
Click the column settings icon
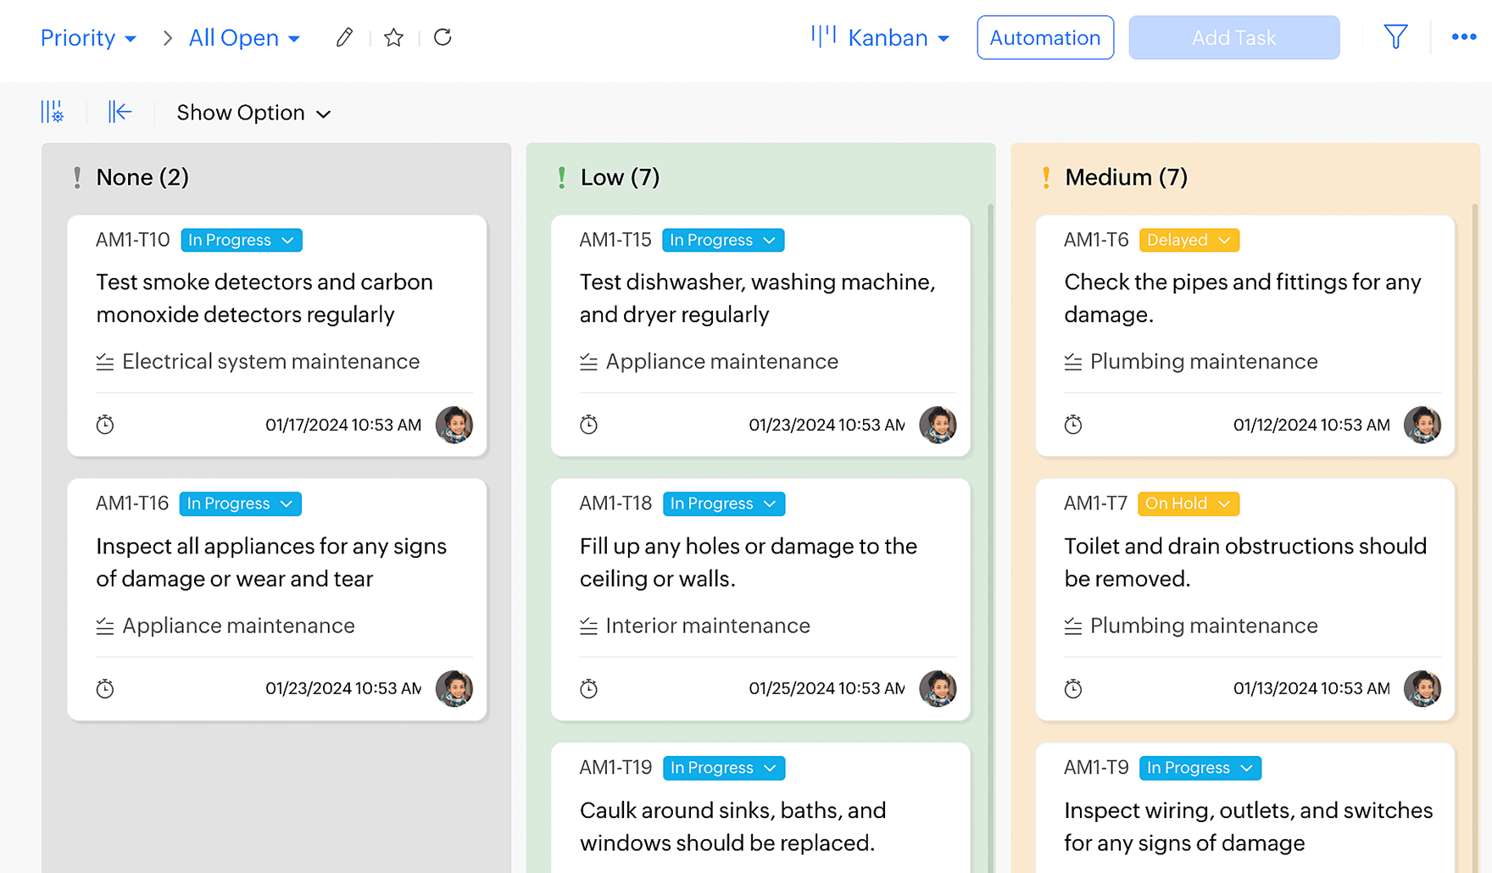(53, 112)
